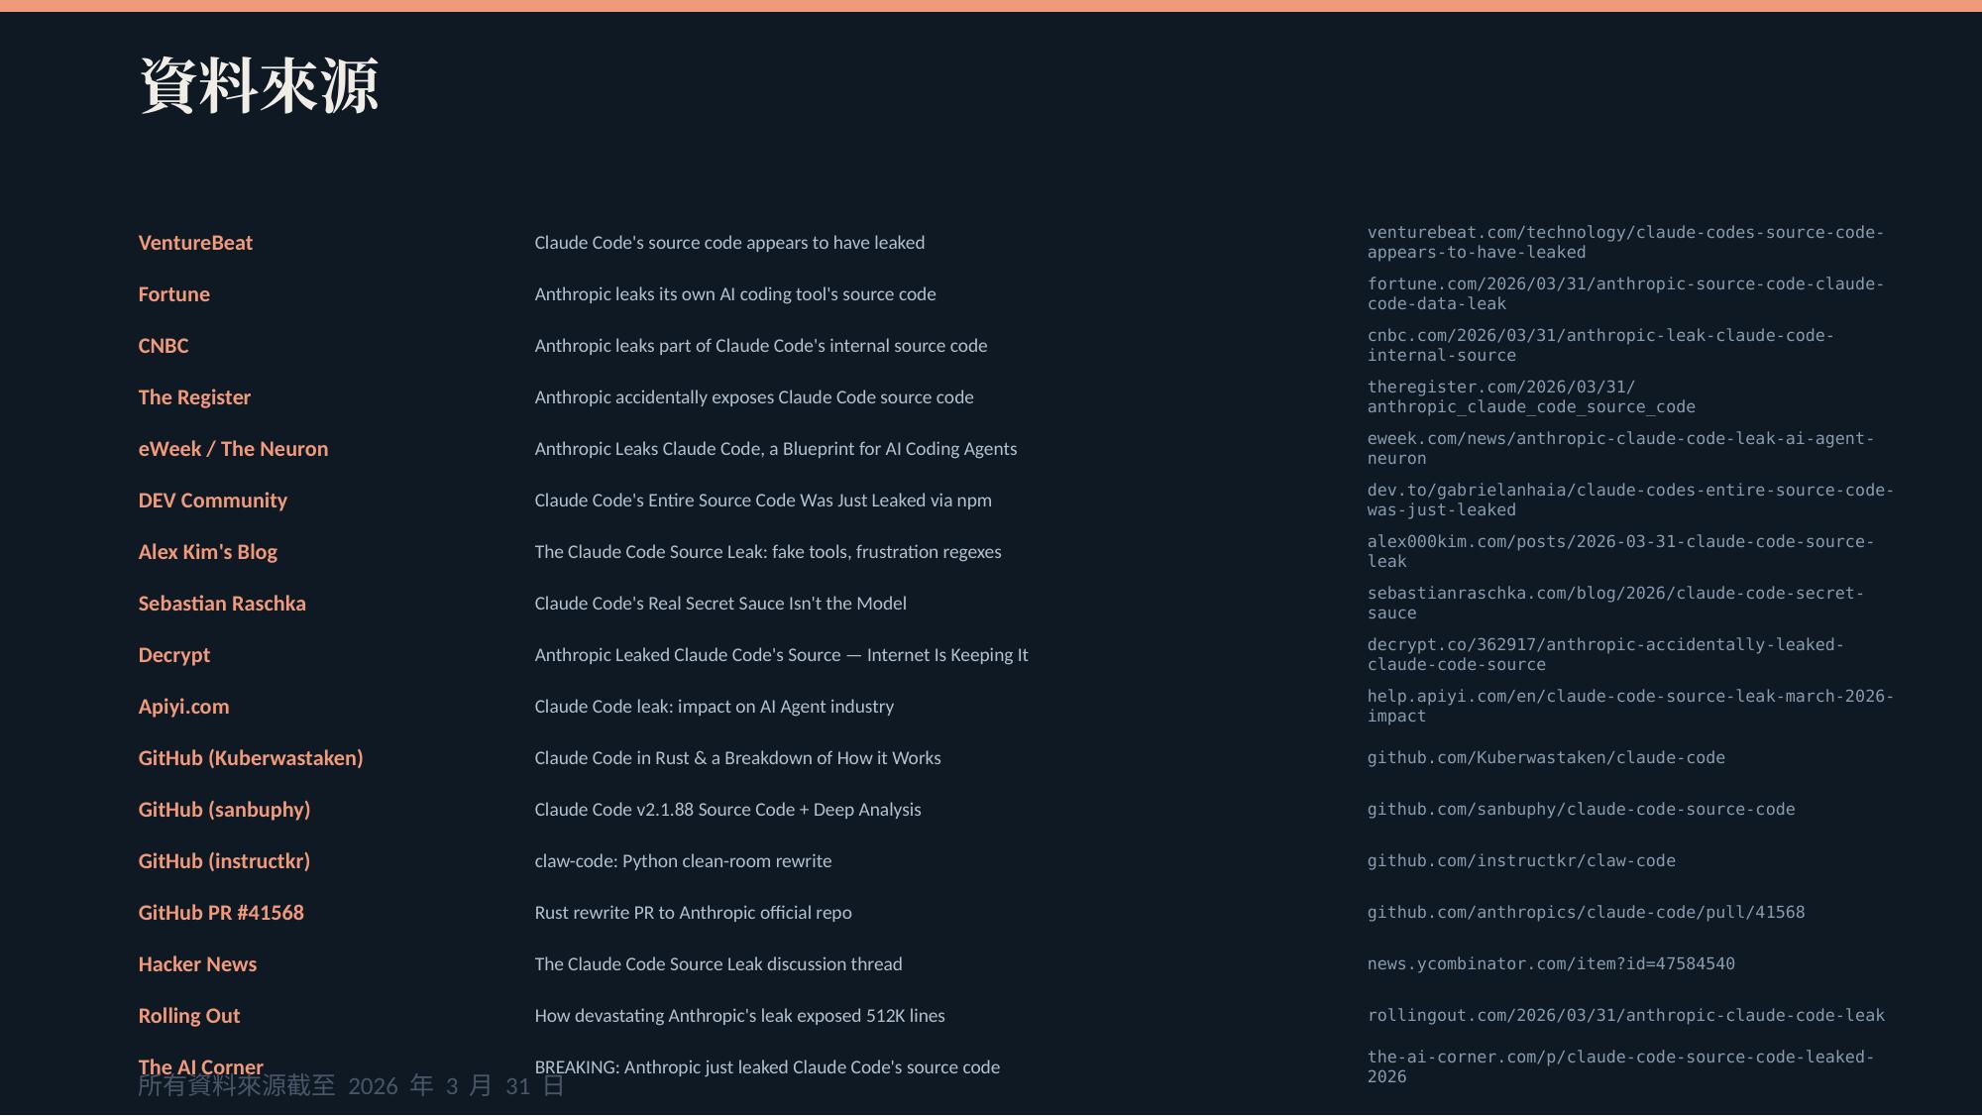
Task: Select title 'How devastating Anthropic's leak exposed 512K lines'
Action: [x=739, y=1016]
